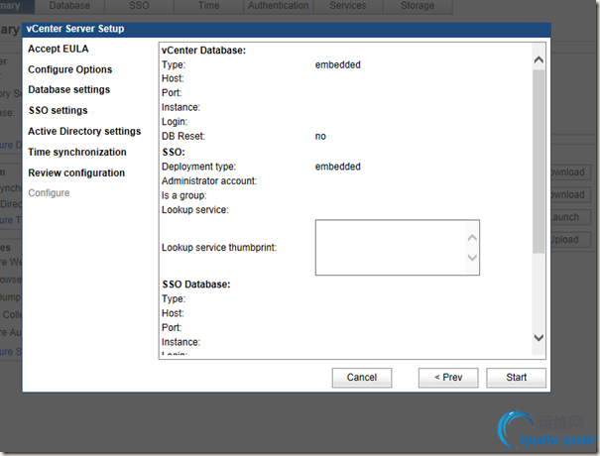Open the Time tab in background page
This screenshot has width=600, height=456.
[x=209, y=6]
